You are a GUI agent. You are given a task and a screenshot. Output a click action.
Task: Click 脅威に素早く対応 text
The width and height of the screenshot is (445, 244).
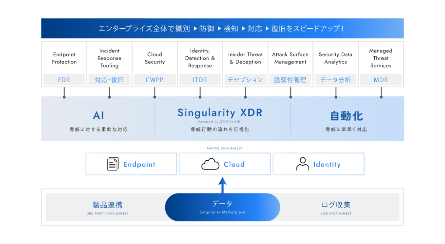(346, 129)
